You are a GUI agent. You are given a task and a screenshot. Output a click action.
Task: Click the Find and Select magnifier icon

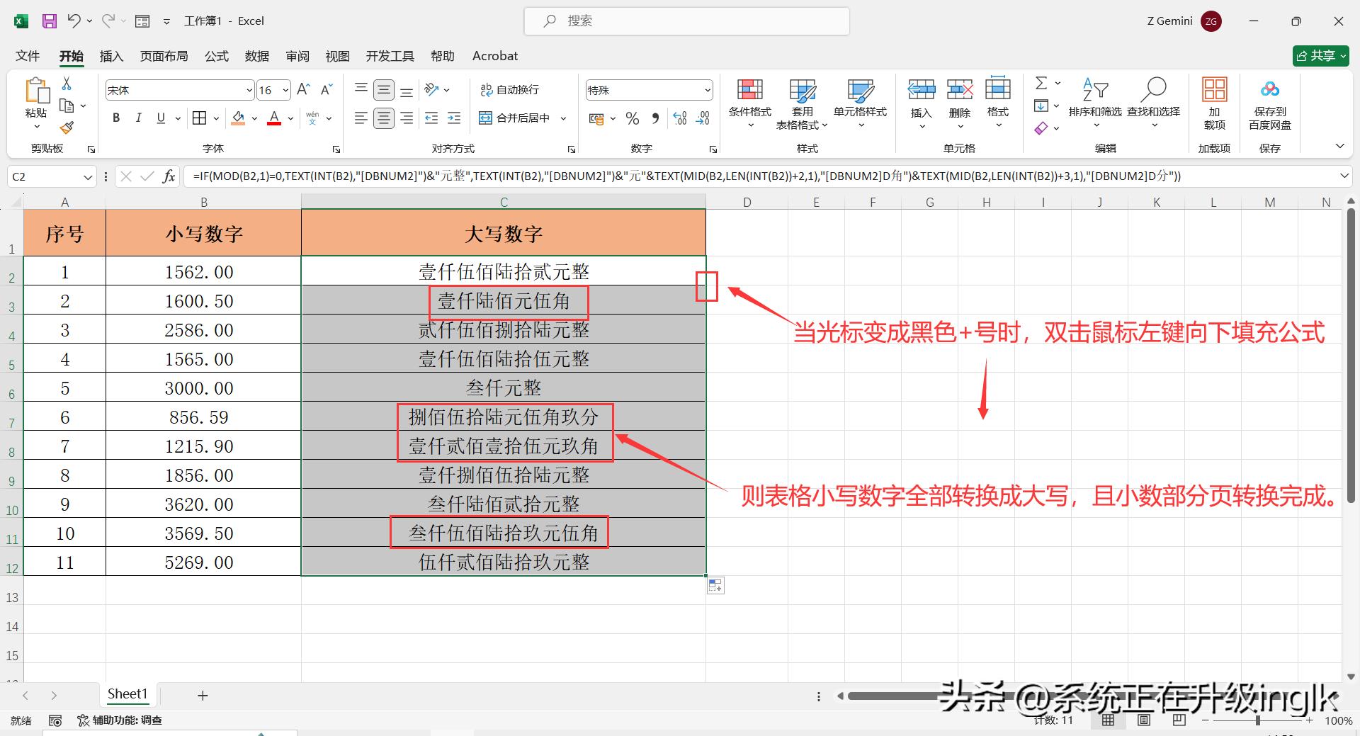pos(1153,90)
